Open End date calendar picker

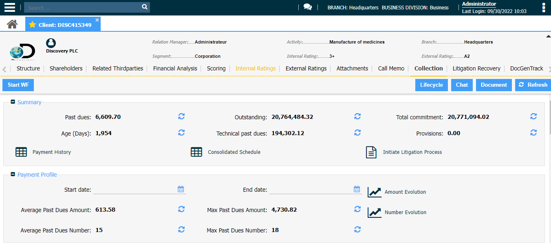pyautogui.click(x=357, y=189)
